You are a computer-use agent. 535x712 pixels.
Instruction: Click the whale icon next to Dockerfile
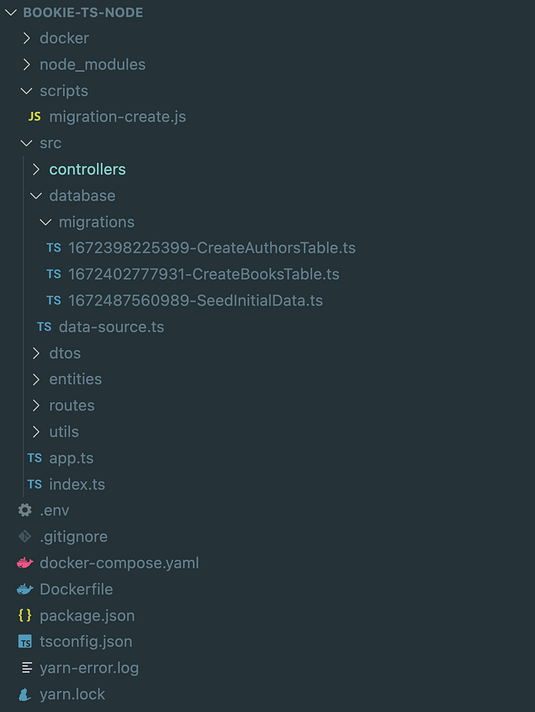tap(24, 588)
